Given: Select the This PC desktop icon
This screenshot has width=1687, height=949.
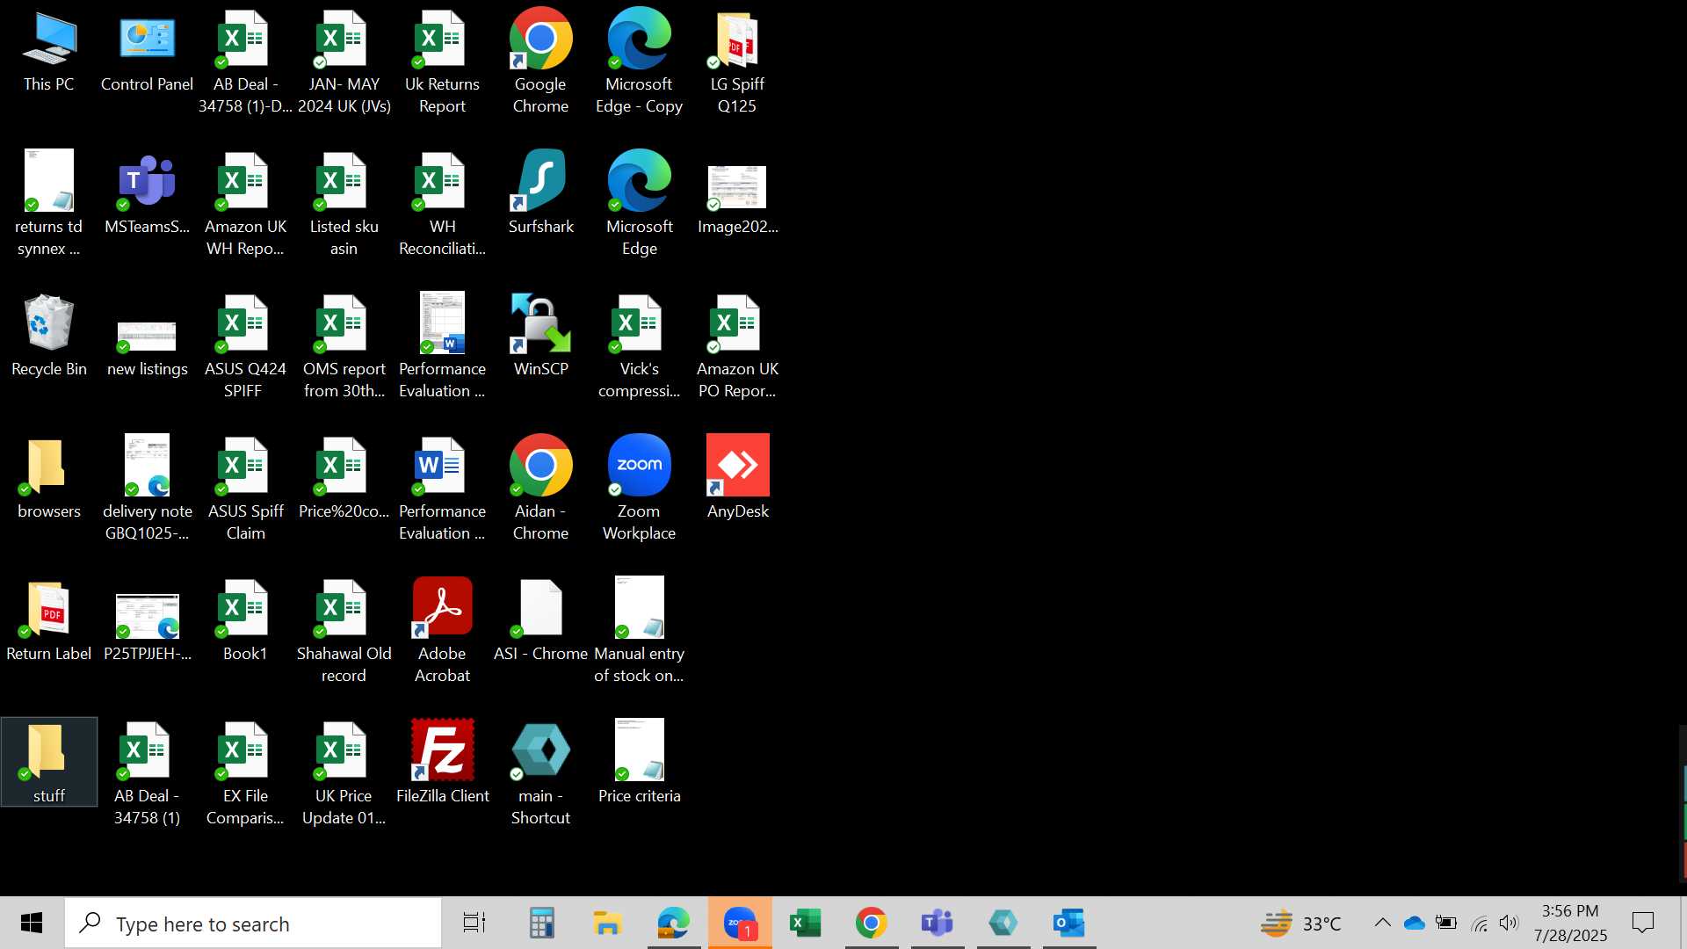Looking at the screenshot, I should [49, 51].
